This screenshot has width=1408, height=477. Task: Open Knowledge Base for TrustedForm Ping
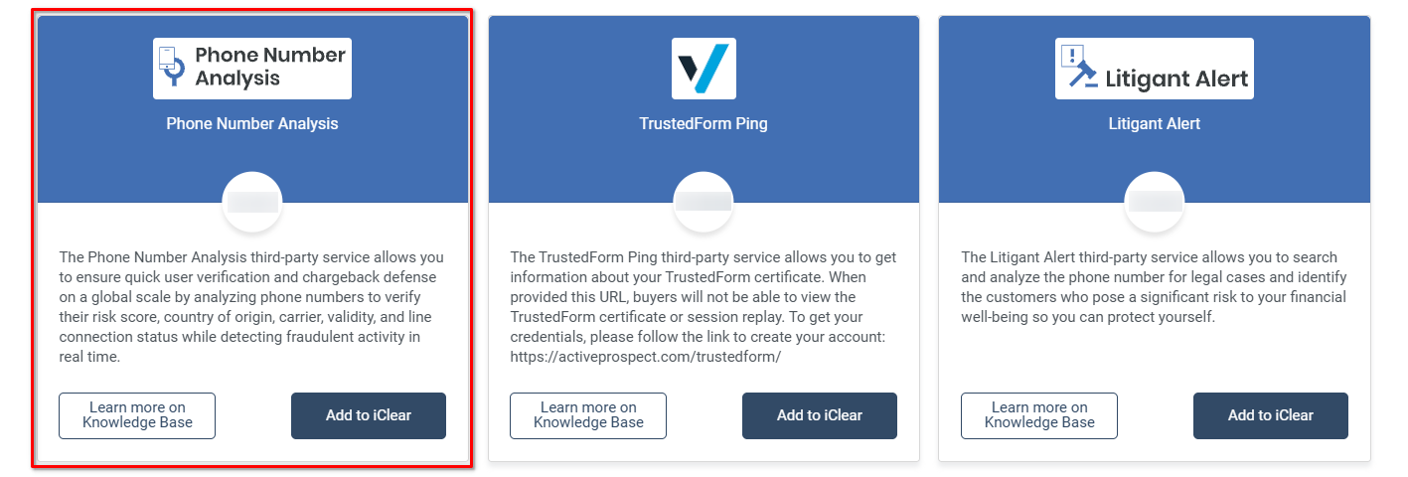[x=588, y=415]
